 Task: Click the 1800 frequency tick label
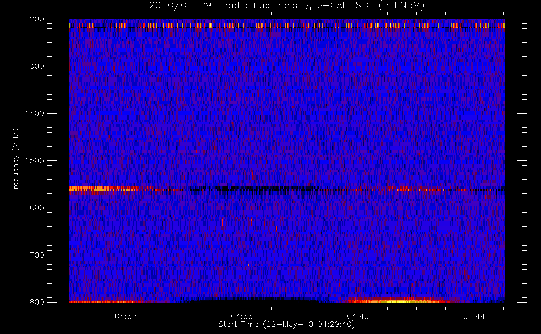pos(35,302)
